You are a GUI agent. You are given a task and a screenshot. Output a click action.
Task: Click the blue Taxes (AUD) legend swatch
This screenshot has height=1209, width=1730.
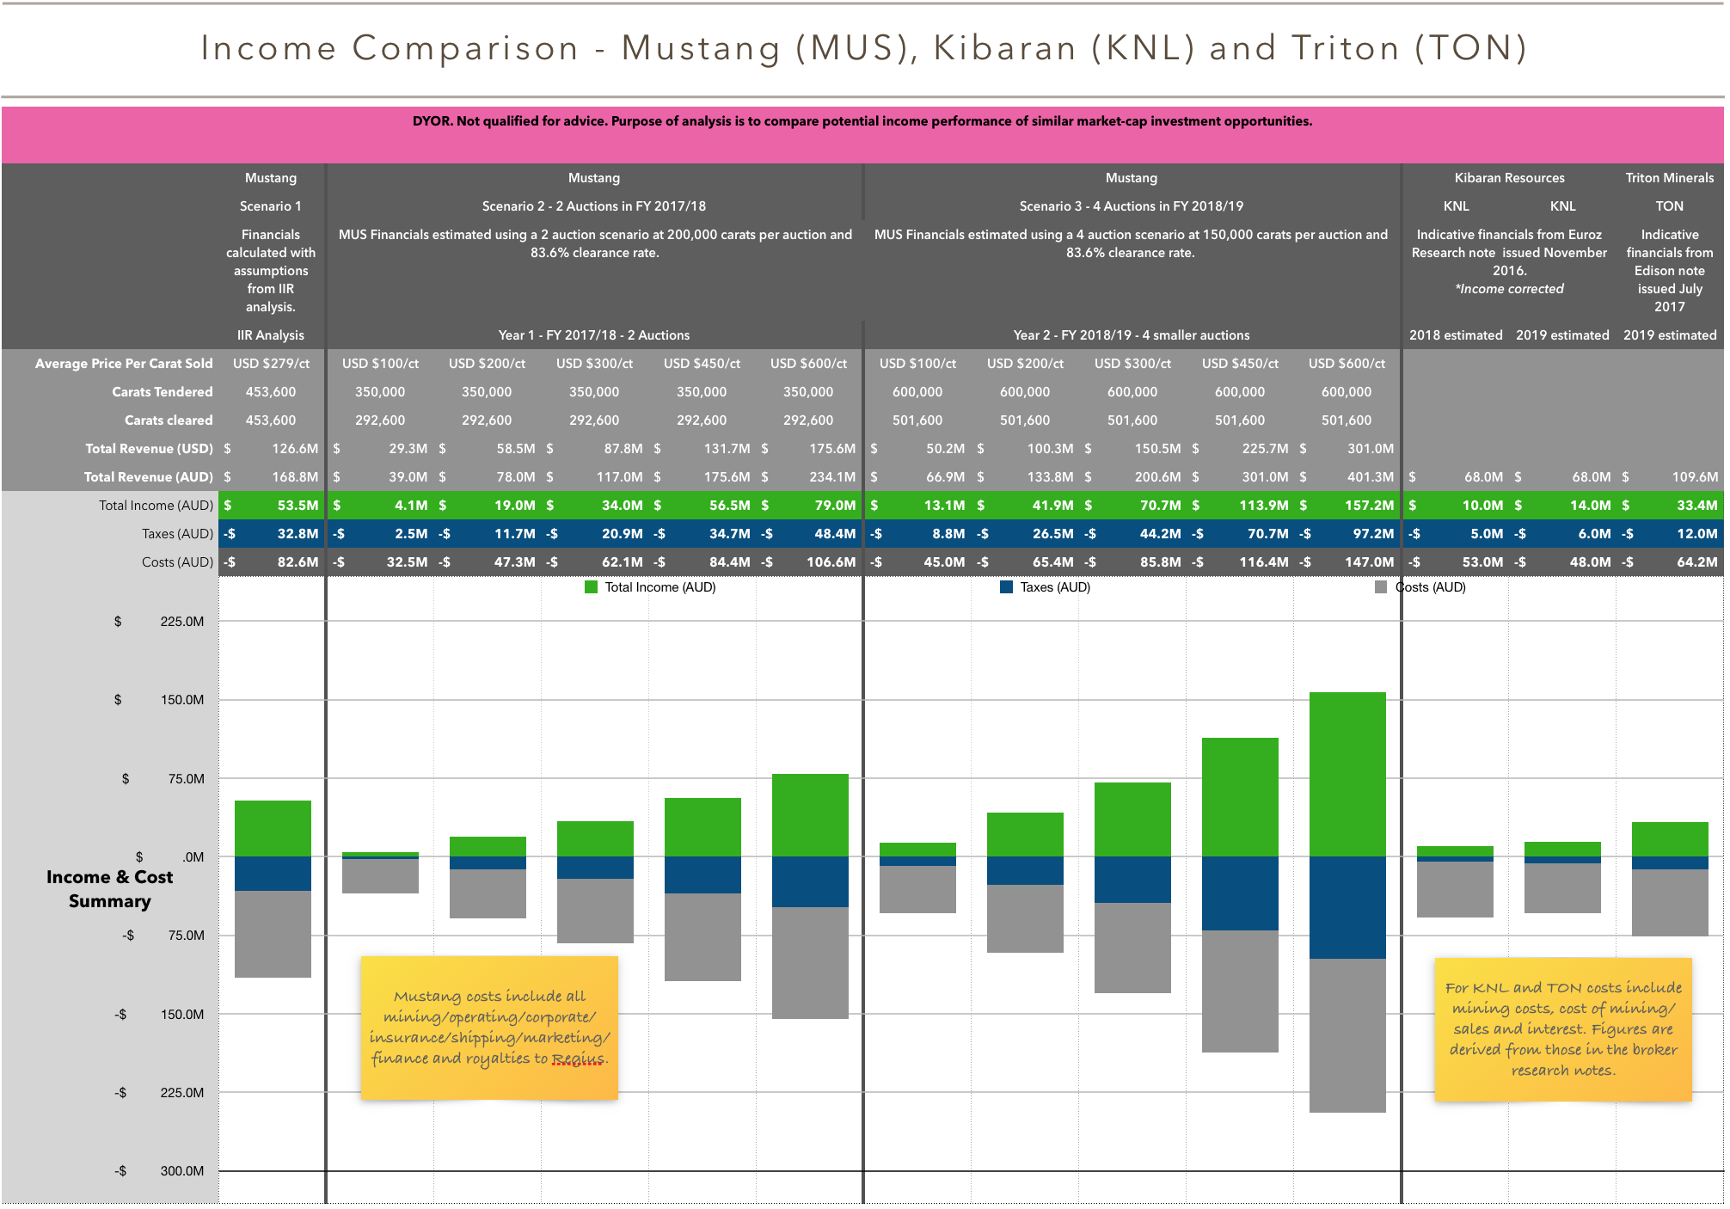[1006, 587]
